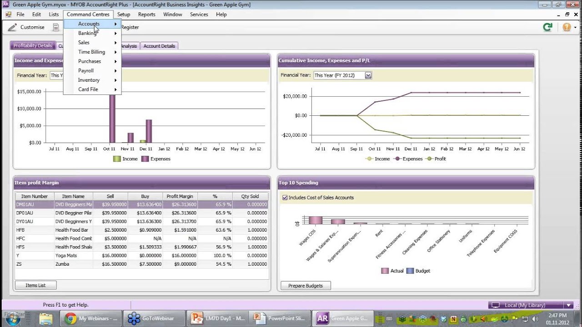The image size is (582, 327).
Task: Click the Prepare Budgets button
Action: [306, 286]
